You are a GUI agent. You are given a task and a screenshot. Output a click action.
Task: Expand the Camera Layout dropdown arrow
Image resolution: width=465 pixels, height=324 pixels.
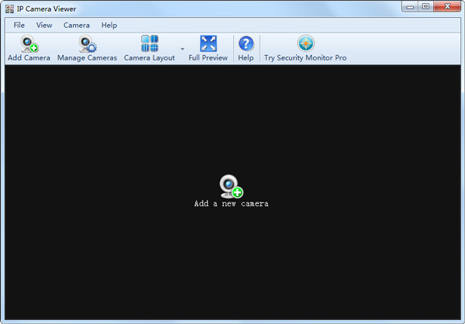click(182, 49)
